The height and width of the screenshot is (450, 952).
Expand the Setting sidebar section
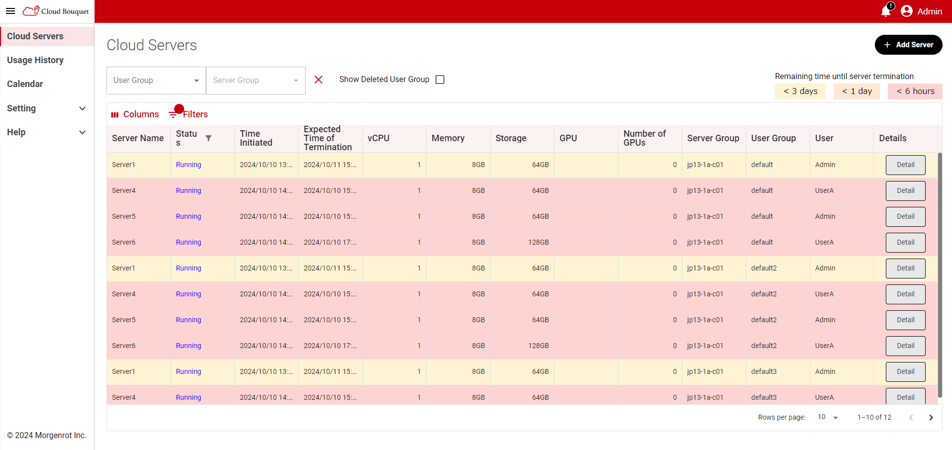pyautogui.click(x=47, y=108)
